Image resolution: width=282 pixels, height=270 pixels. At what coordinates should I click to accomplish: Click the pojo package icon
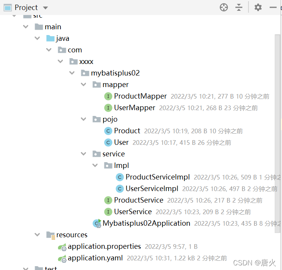tap(97, 119)
